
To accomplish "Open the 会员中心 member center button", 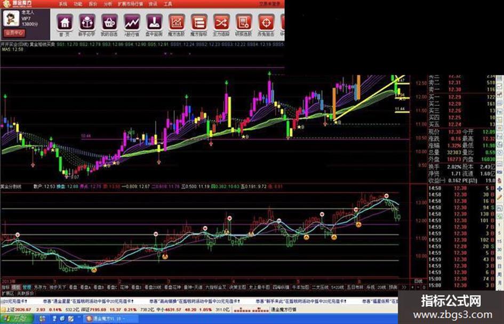I will coord(14,33).
